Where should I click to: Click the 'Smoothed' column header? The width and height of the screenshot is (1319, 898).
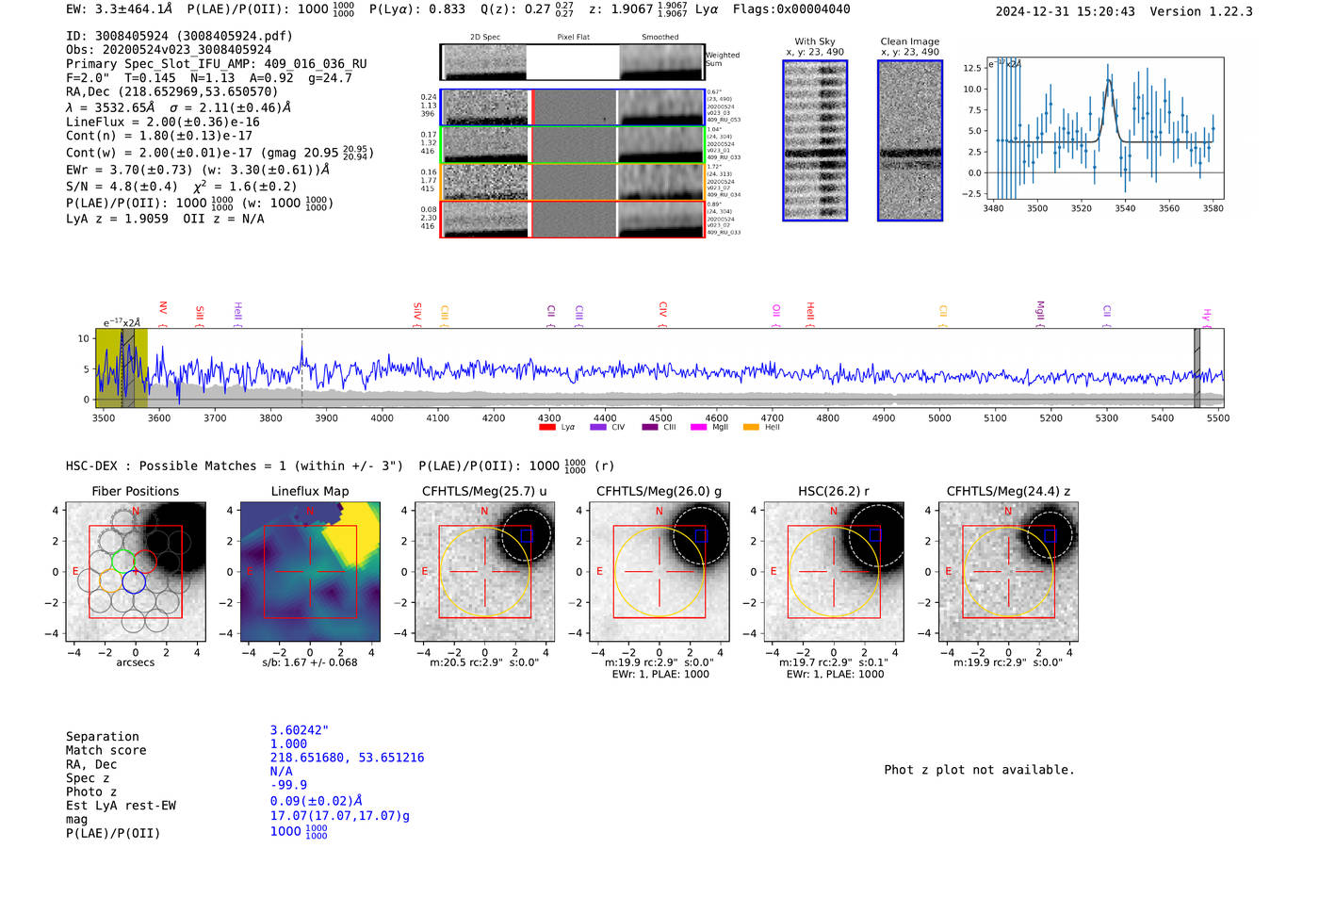point(659,38)
